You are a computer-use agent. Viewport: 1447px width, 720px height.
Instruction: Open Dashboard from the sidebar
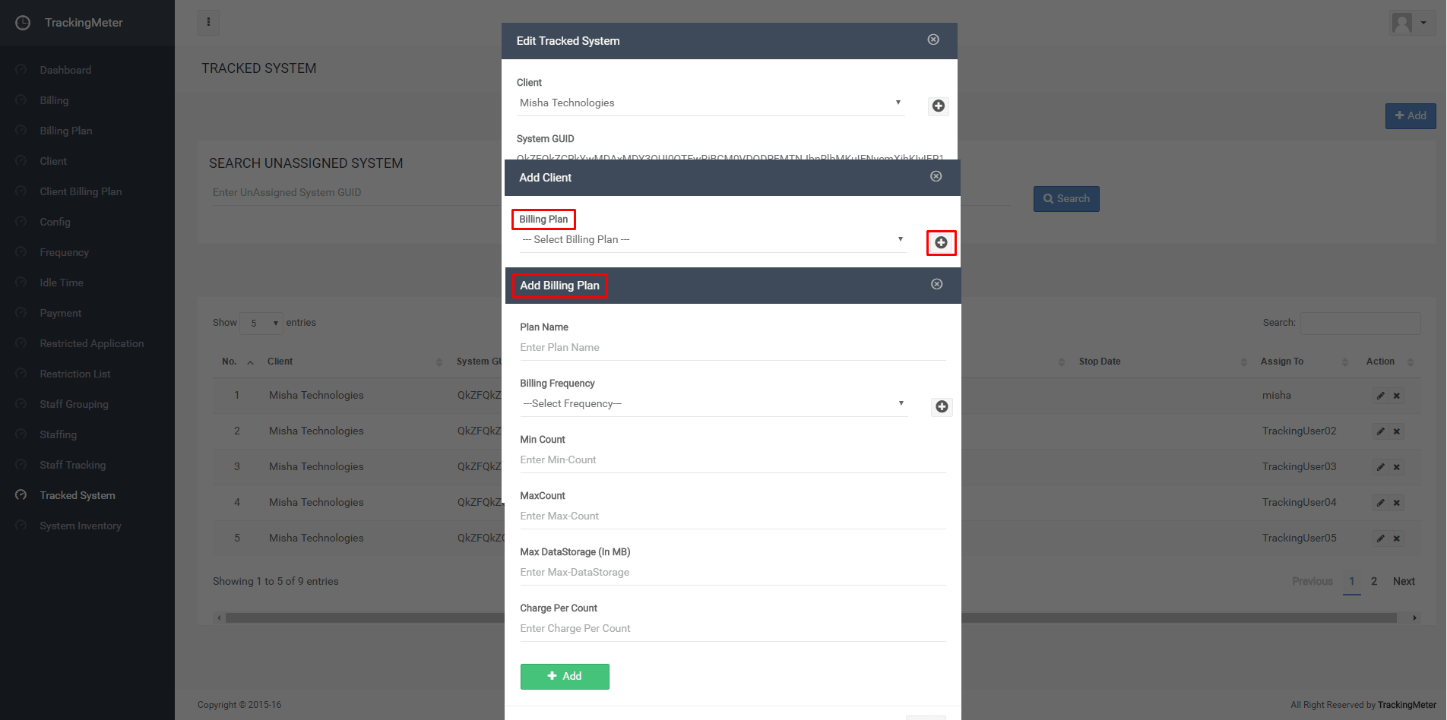tap(65, 70)
